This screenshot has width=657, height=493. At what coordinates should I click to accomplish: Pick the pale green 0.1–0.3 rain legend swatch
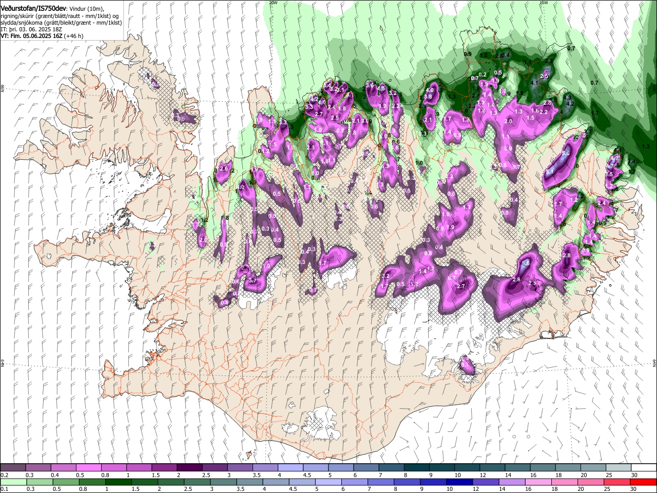point(13,482)
